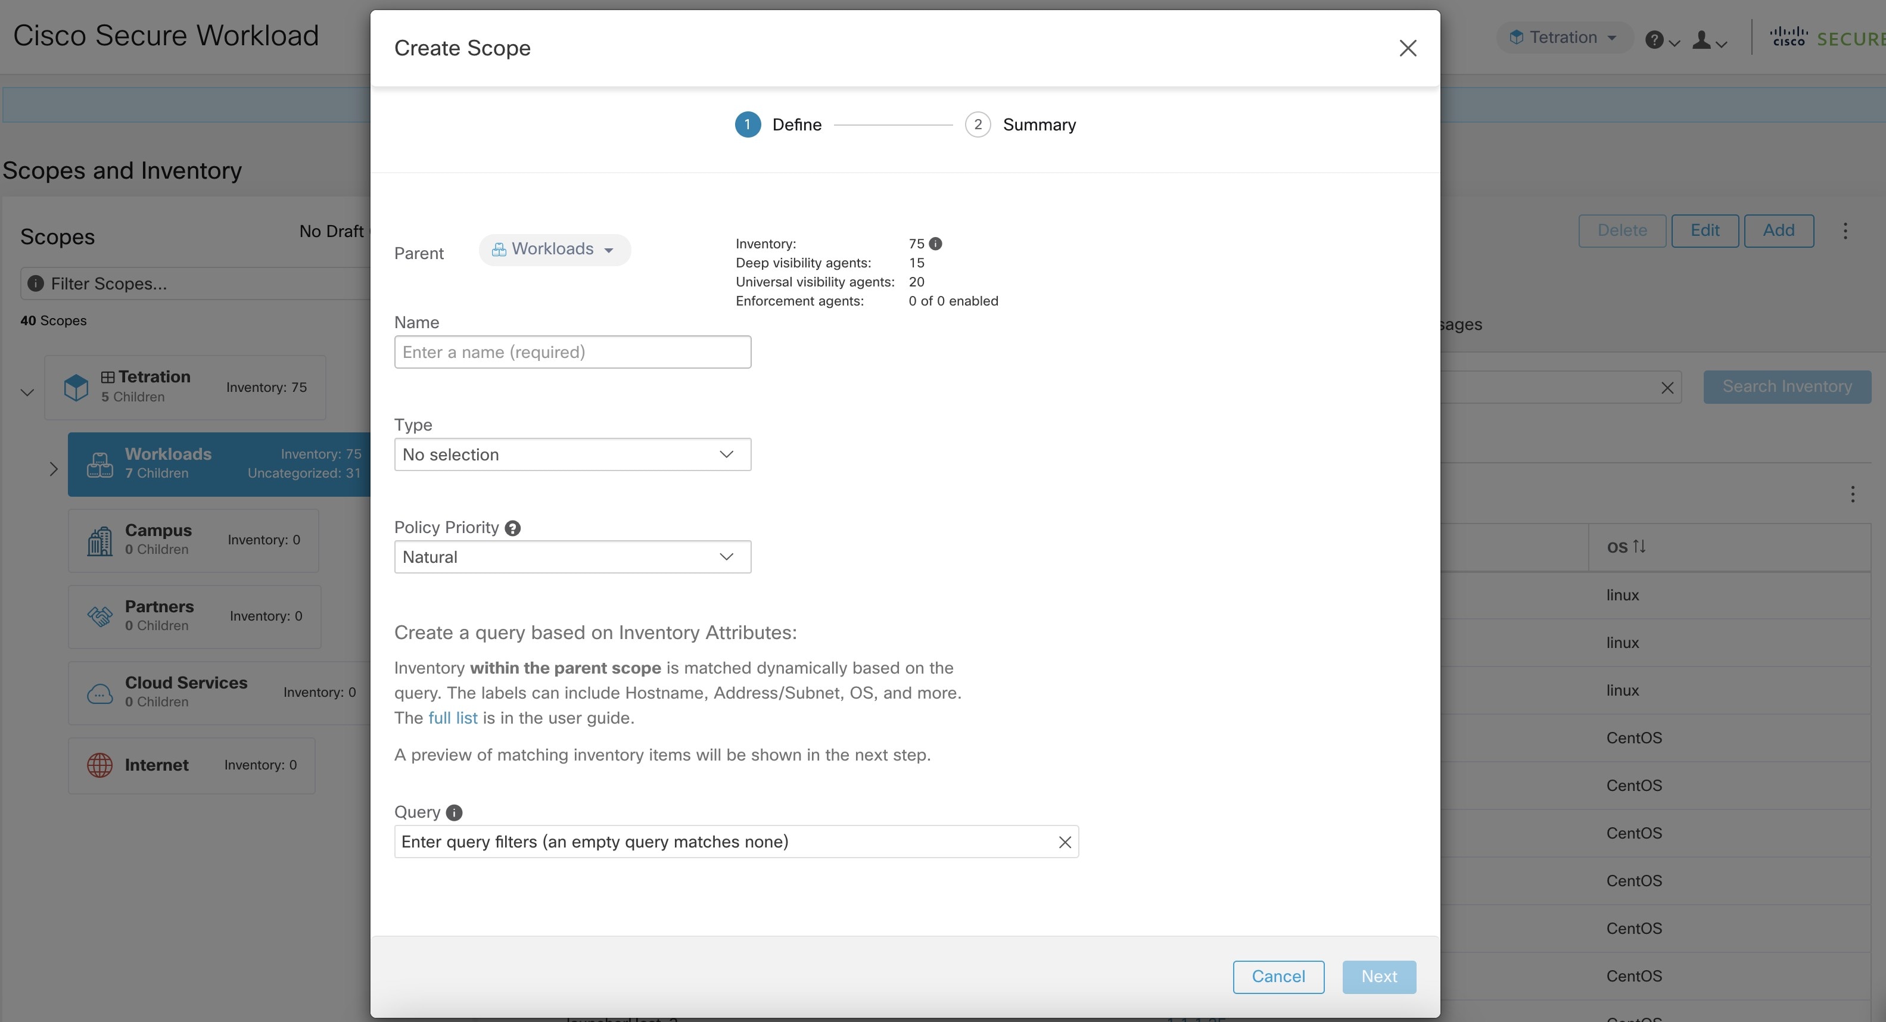Open the Type selection dropdown
This screenshot has height=1022, width=1886.
(571, 454)
